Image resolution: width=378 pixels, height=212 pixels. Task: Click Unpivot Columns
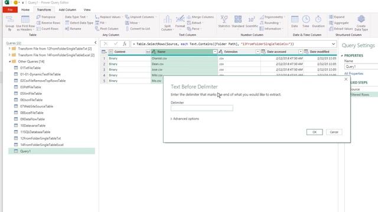[141, 17]
